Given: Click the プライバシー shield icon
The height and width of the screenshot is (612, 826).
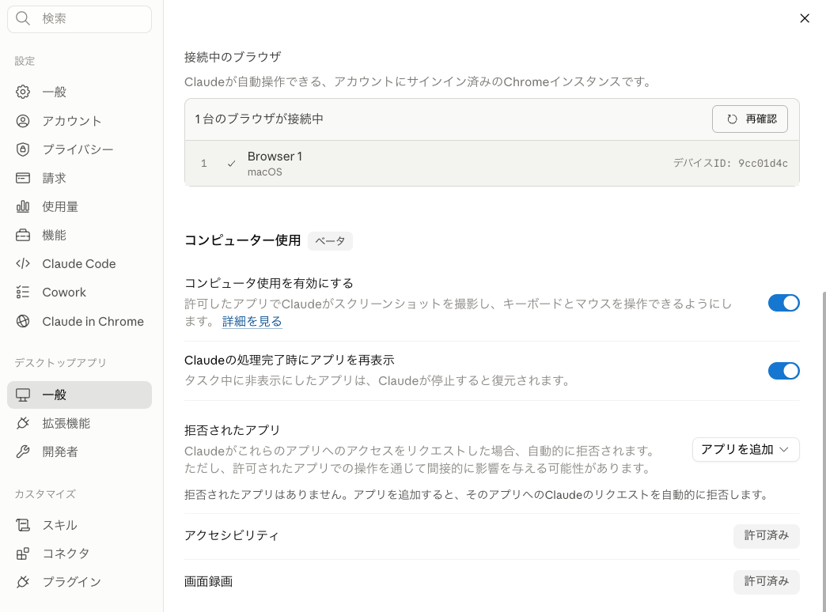Looking at the screenshot, I should coord(23,149).
